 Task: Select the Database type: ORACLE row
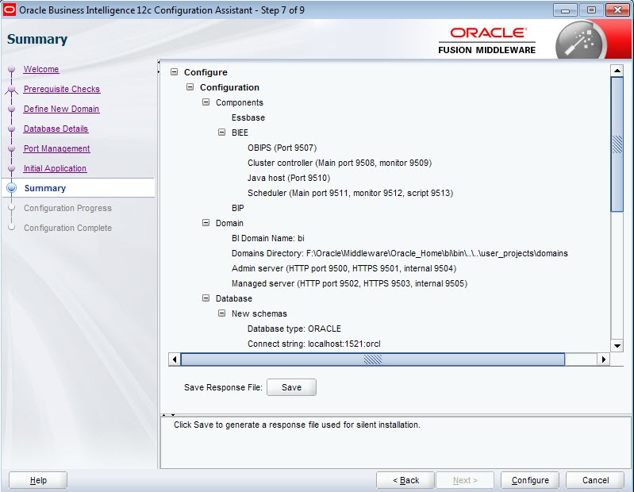click(294, 329)
